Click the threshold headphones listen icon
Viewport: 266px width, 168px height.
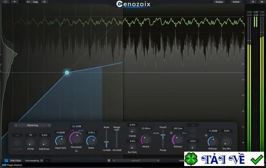pyautogui.click(x=76, y=151)
